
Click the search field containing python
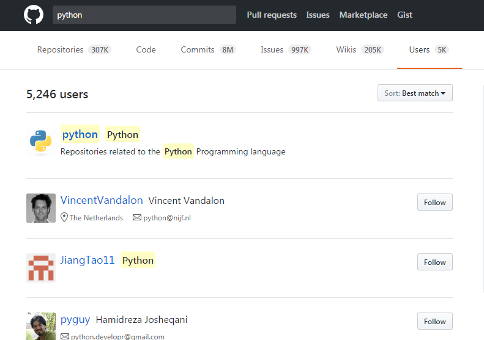pos(144,15)
